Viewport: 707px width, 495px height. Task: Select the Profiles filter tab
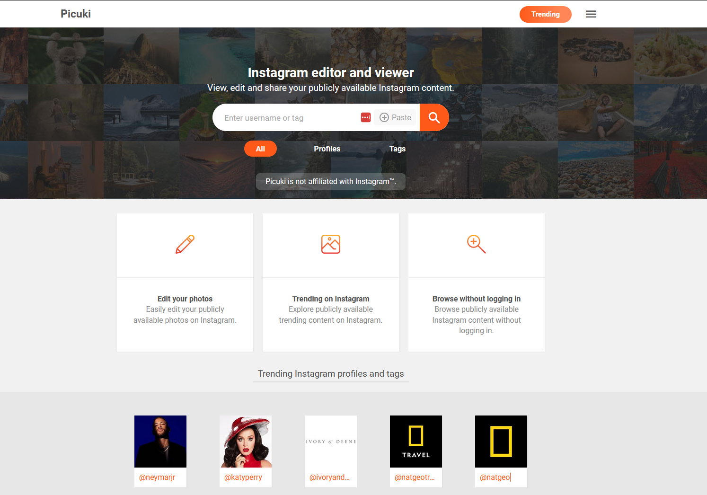point(327,149)
